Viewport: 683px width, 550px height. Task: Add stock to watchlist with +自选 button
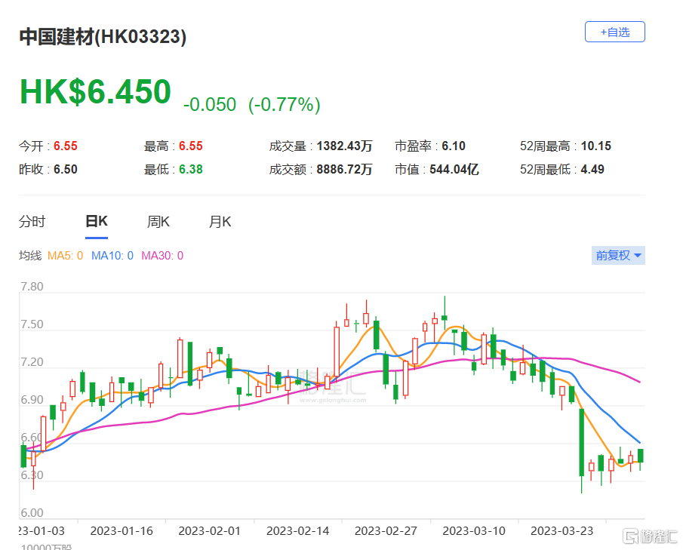point(614,32)
